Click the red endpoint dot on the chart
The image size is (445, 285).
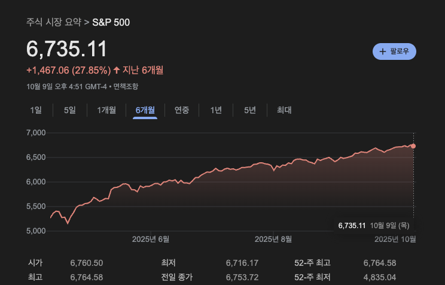[x=413, y=145]
